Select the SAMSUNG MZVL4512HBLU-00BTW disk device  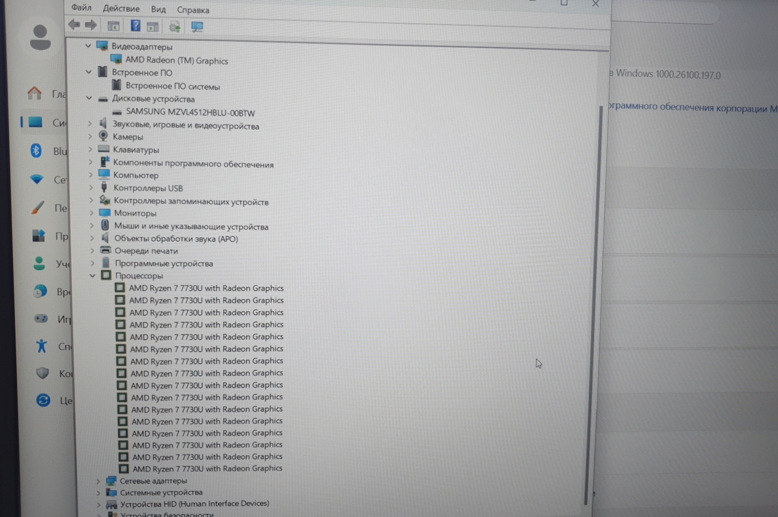[x=190, y=112]
